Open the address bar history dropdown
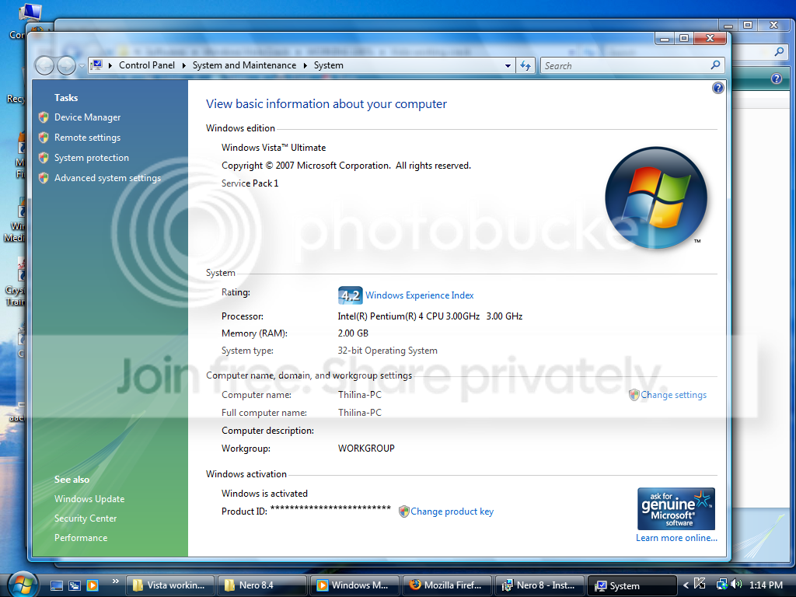The width and height of the screenshot is (796, 597). (x=508, y=66)
